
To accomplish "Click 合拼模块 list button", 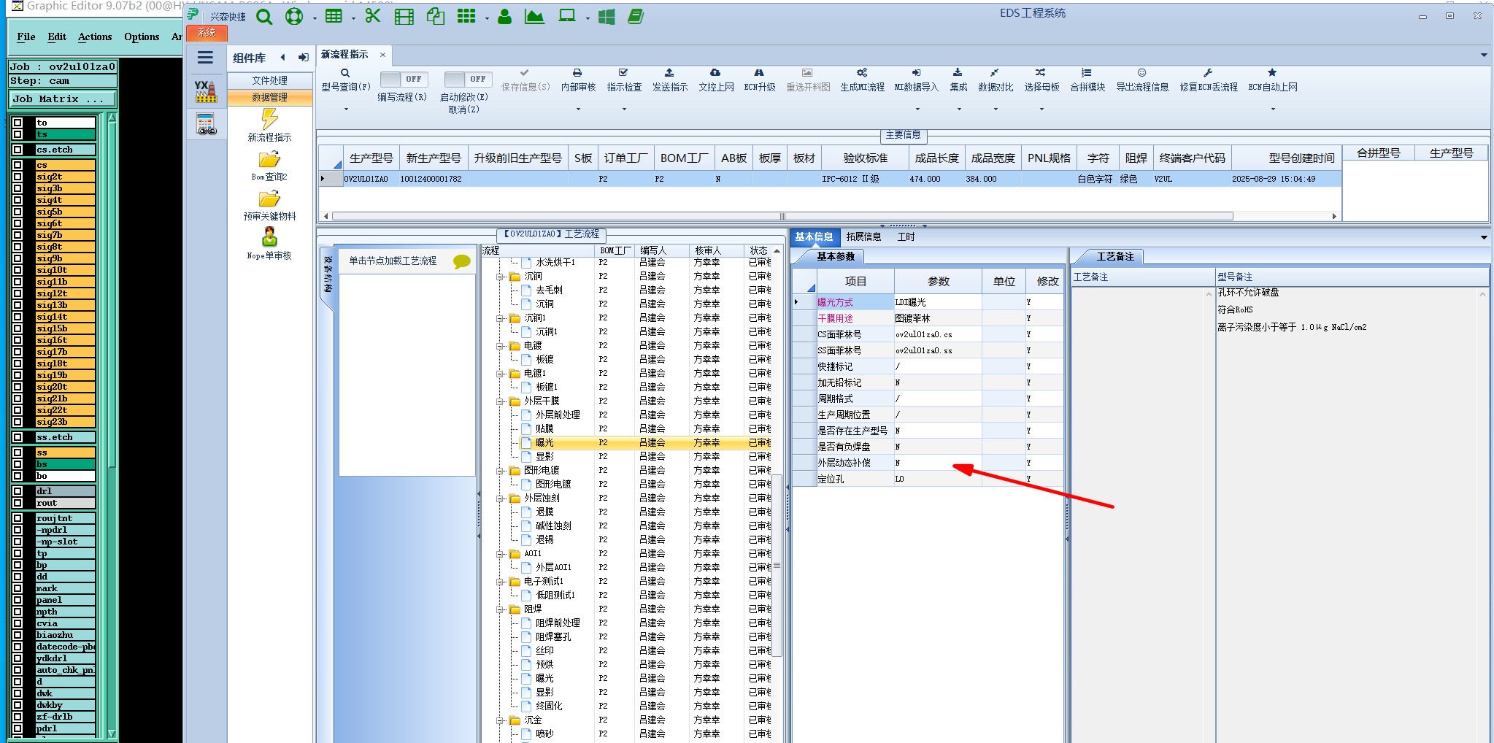I will (1087, 80).
